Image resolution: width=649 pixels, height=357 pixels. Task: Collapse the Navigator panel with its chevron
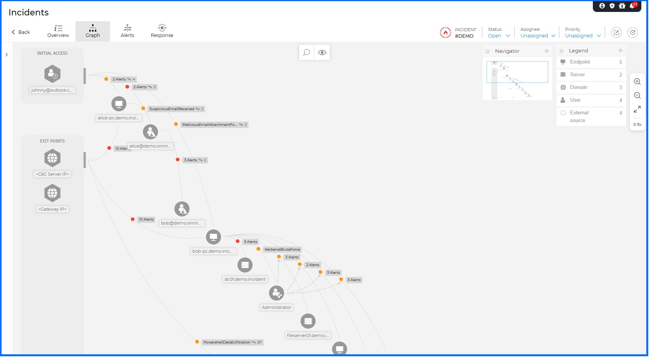click(x=488, y=50)
